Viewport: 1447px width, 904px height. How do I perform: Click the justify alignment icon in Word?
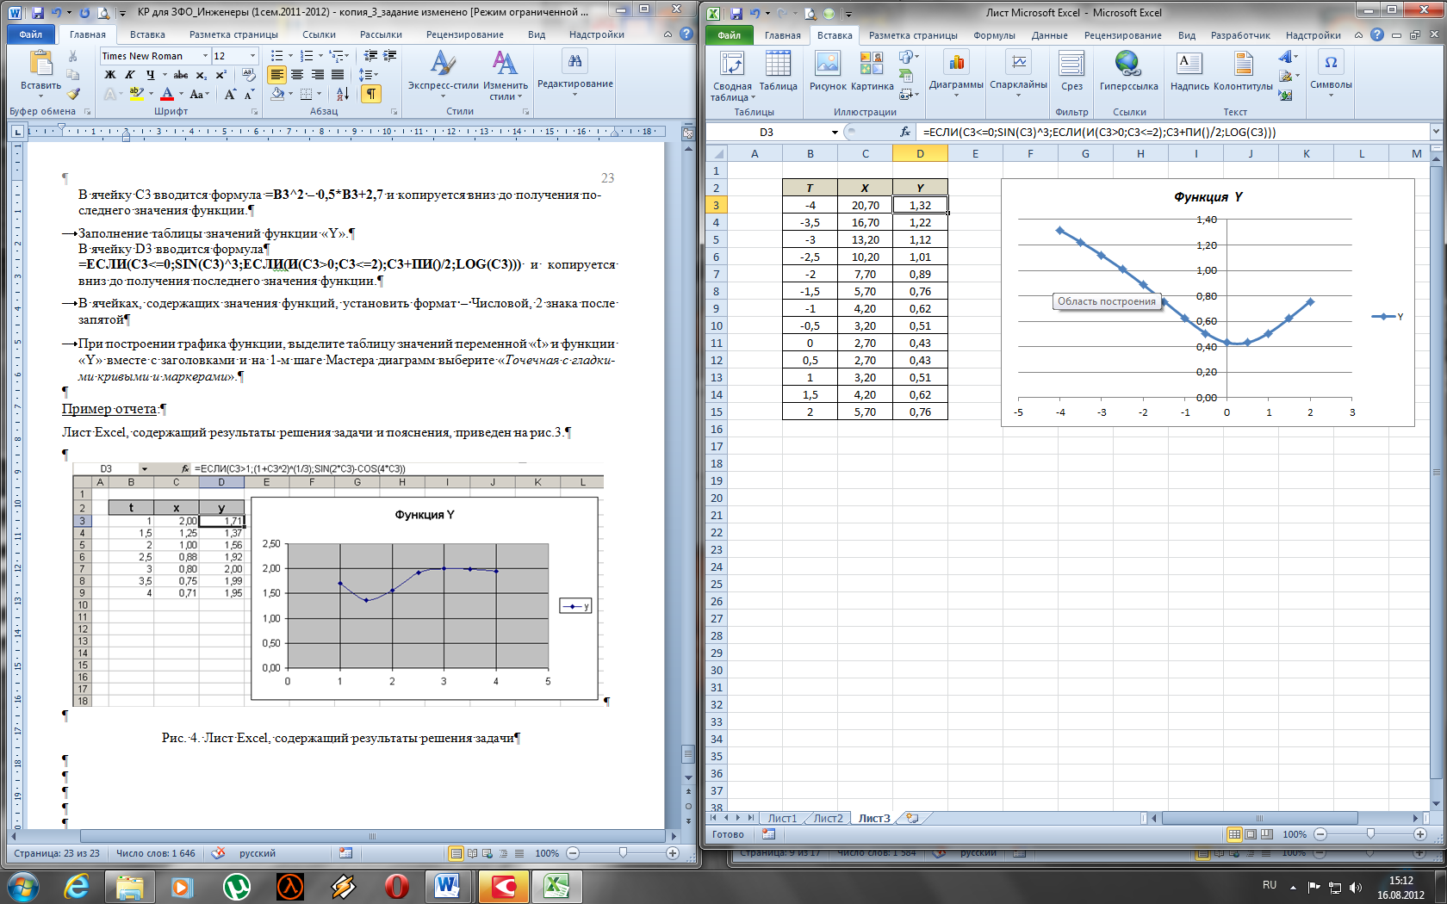click(x=338, y=75)
